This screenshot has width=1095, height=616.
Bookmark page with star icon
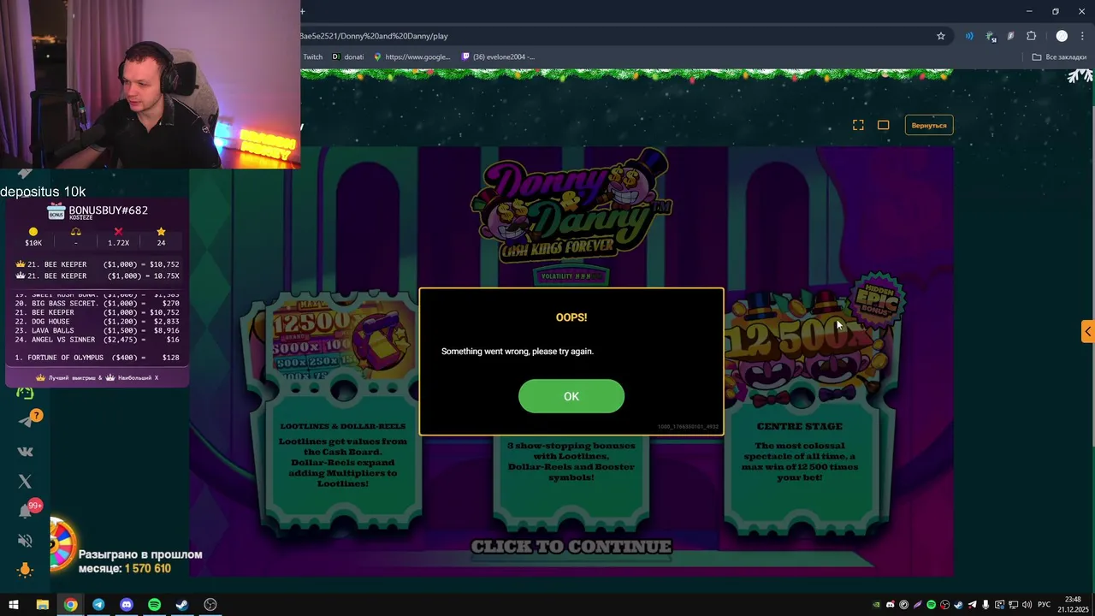[x=941, y=36]
